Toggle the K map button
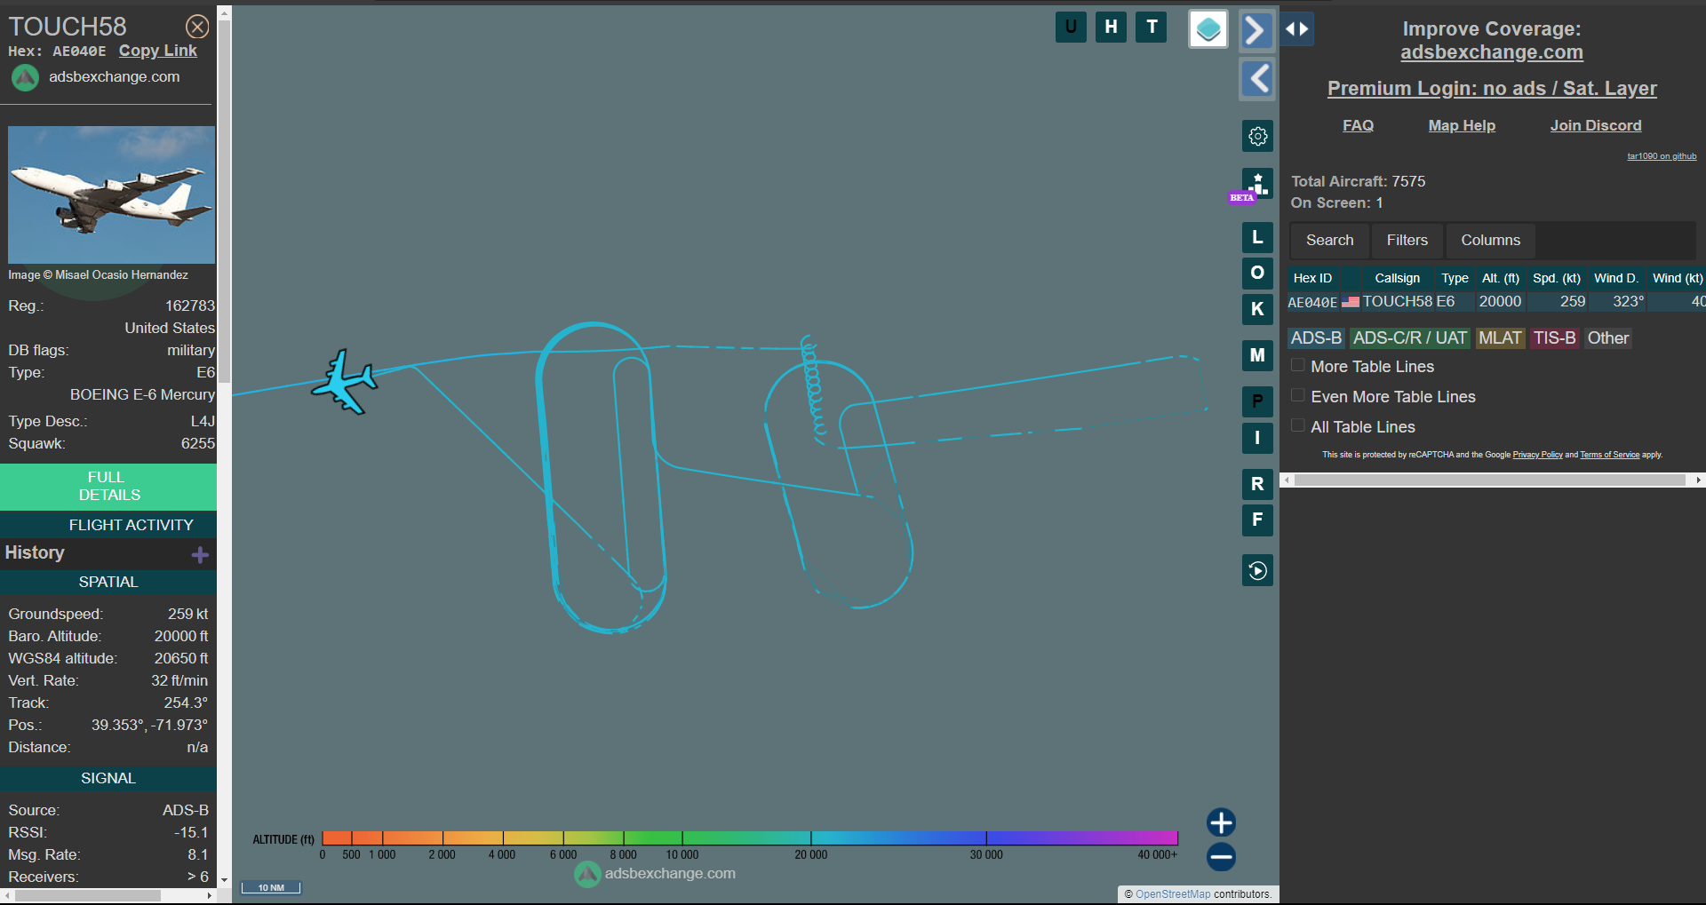The width and height of the screenshot is (1706, 905). click(x=1257, y=309)
